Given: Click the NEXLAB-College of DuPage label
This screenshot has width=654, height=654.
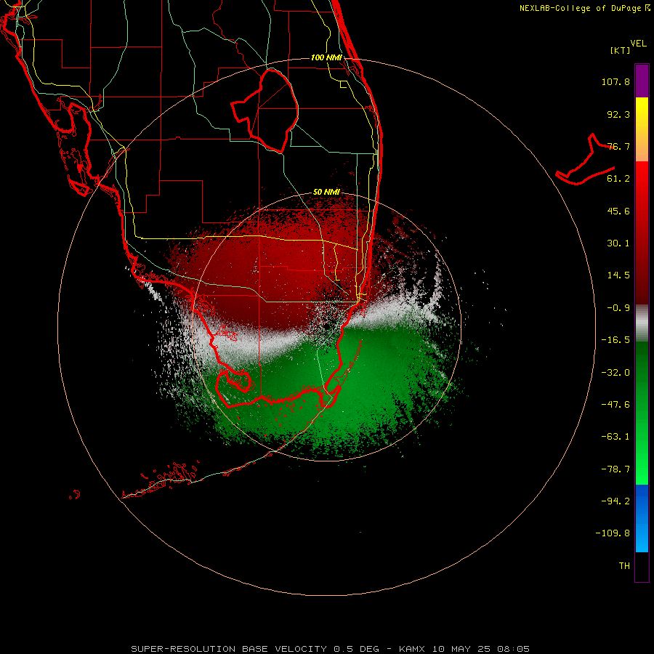Looking at the screenshot, I should pyautogui.click(x=584, y=8).
